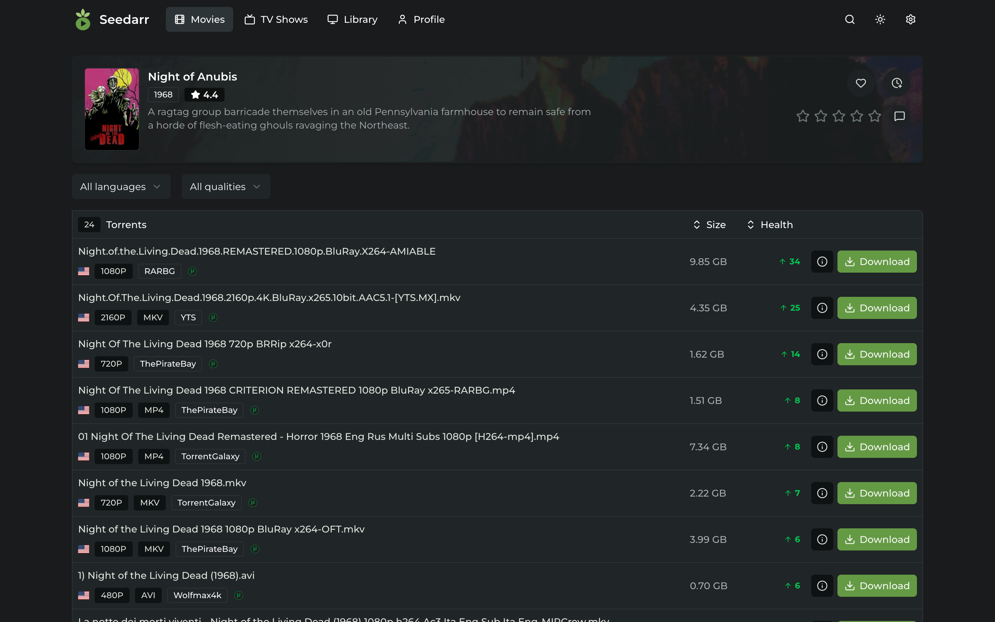Click the magnet icon beside YTS tag
This screenshot has width=995, height=622.
pos(213,318)
